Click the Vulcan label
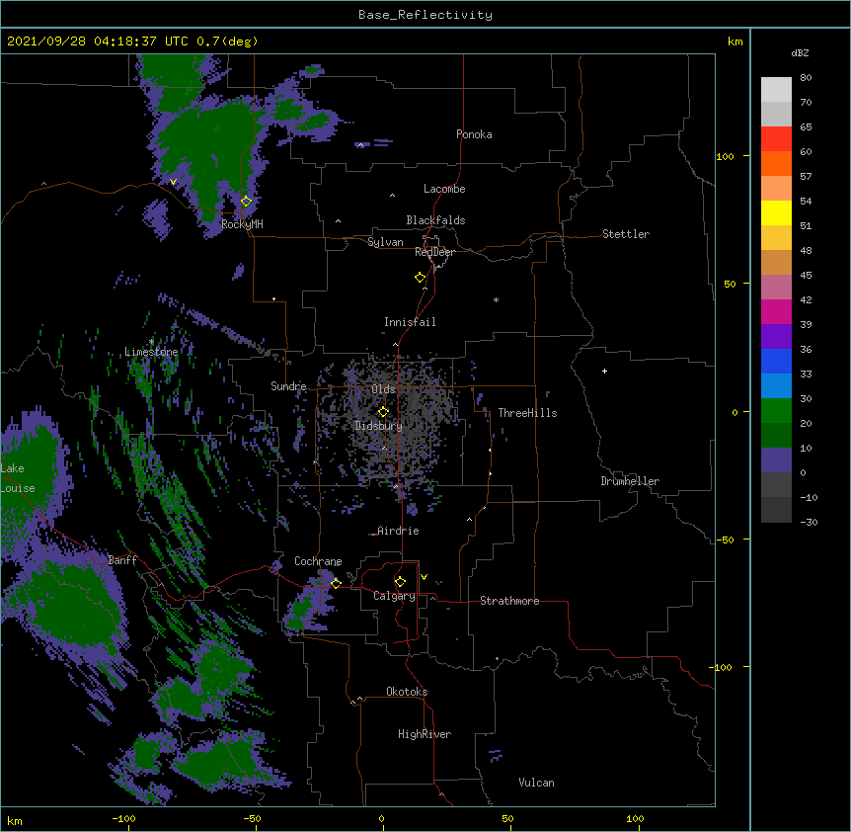This screenshot has height=832, width=851. pos(536,783)
